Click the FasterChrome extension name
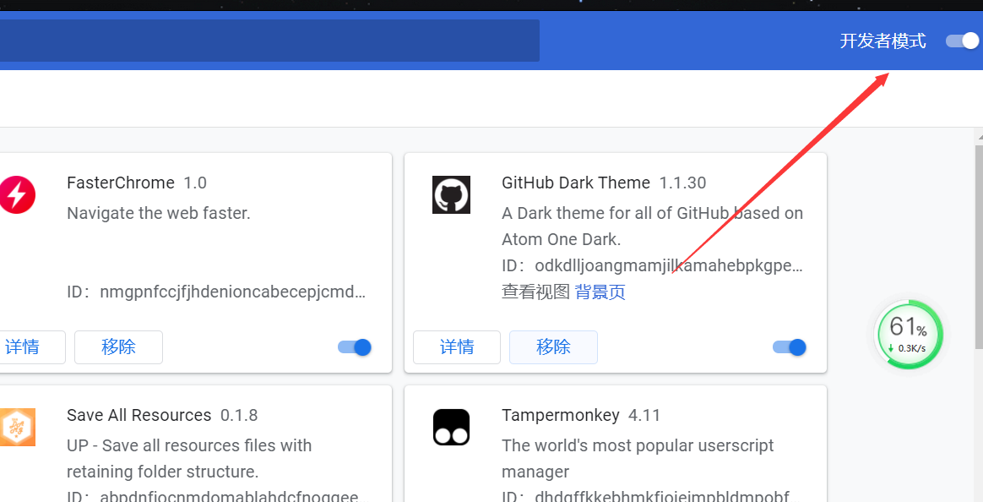This screenshot has height=502, width=983. point(121,183)
